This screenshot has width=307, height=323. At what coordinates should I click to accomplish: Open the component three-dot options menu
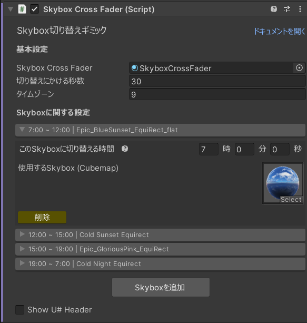pyautogui.click(x=300, y=9)
